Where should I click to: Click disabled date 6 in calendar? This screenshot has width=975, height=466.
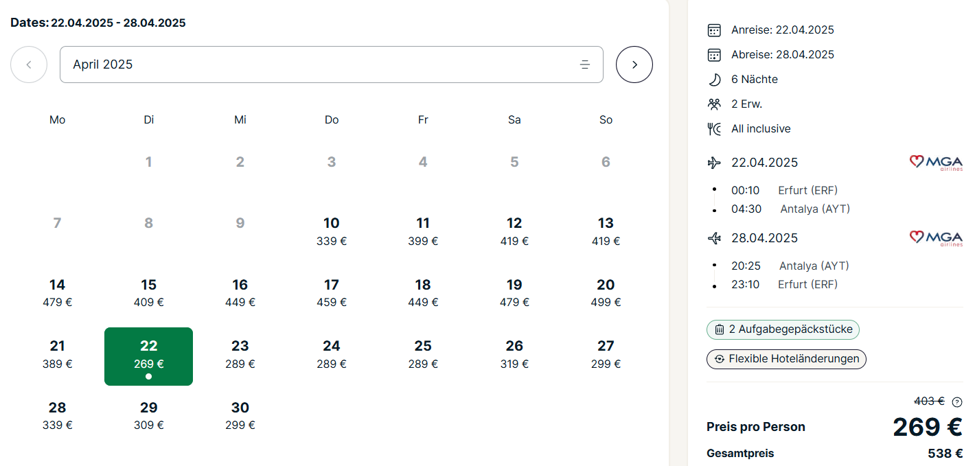[x=606, y=162]
